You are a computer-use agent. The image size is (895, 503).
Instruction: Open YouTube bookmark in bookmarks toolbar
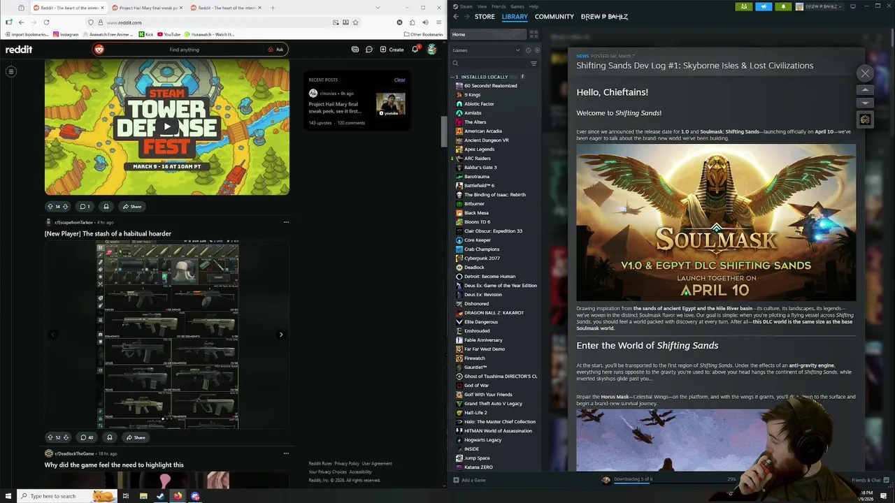[x=169, y=34]
